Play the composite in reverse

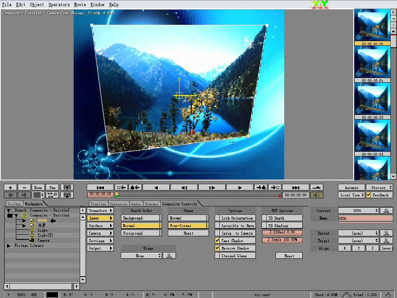coord(156,187)
